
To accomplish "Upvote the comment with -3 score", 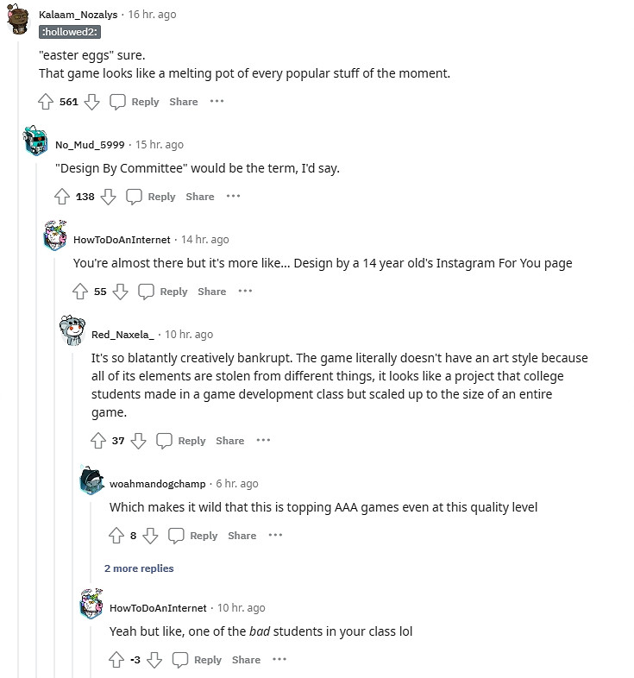I will tap(116, 660).
